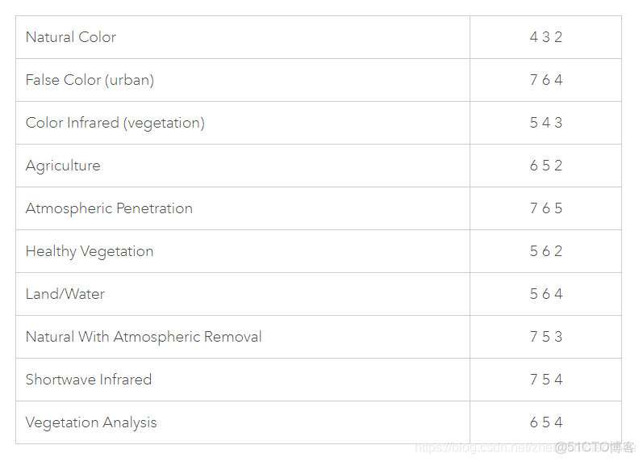Select the False Color (urban) cell
The image size is (643, 462).
pos(90,80)
